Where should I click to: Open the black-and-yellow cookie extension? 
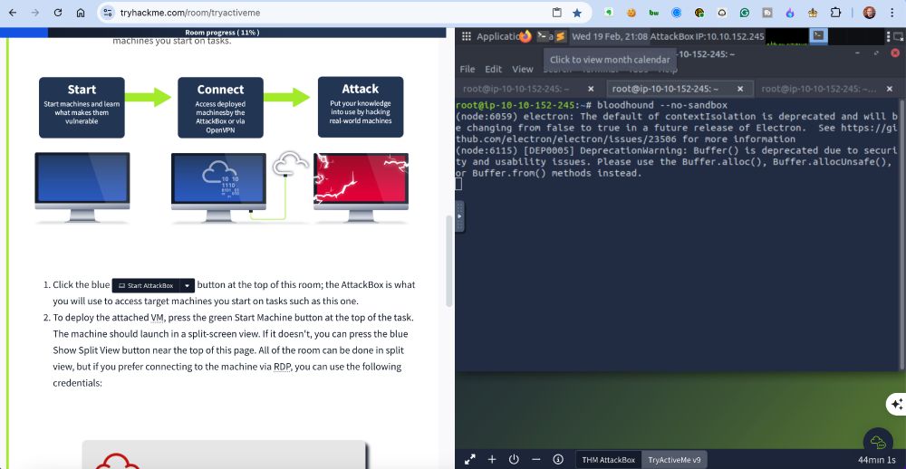(699, 12)
